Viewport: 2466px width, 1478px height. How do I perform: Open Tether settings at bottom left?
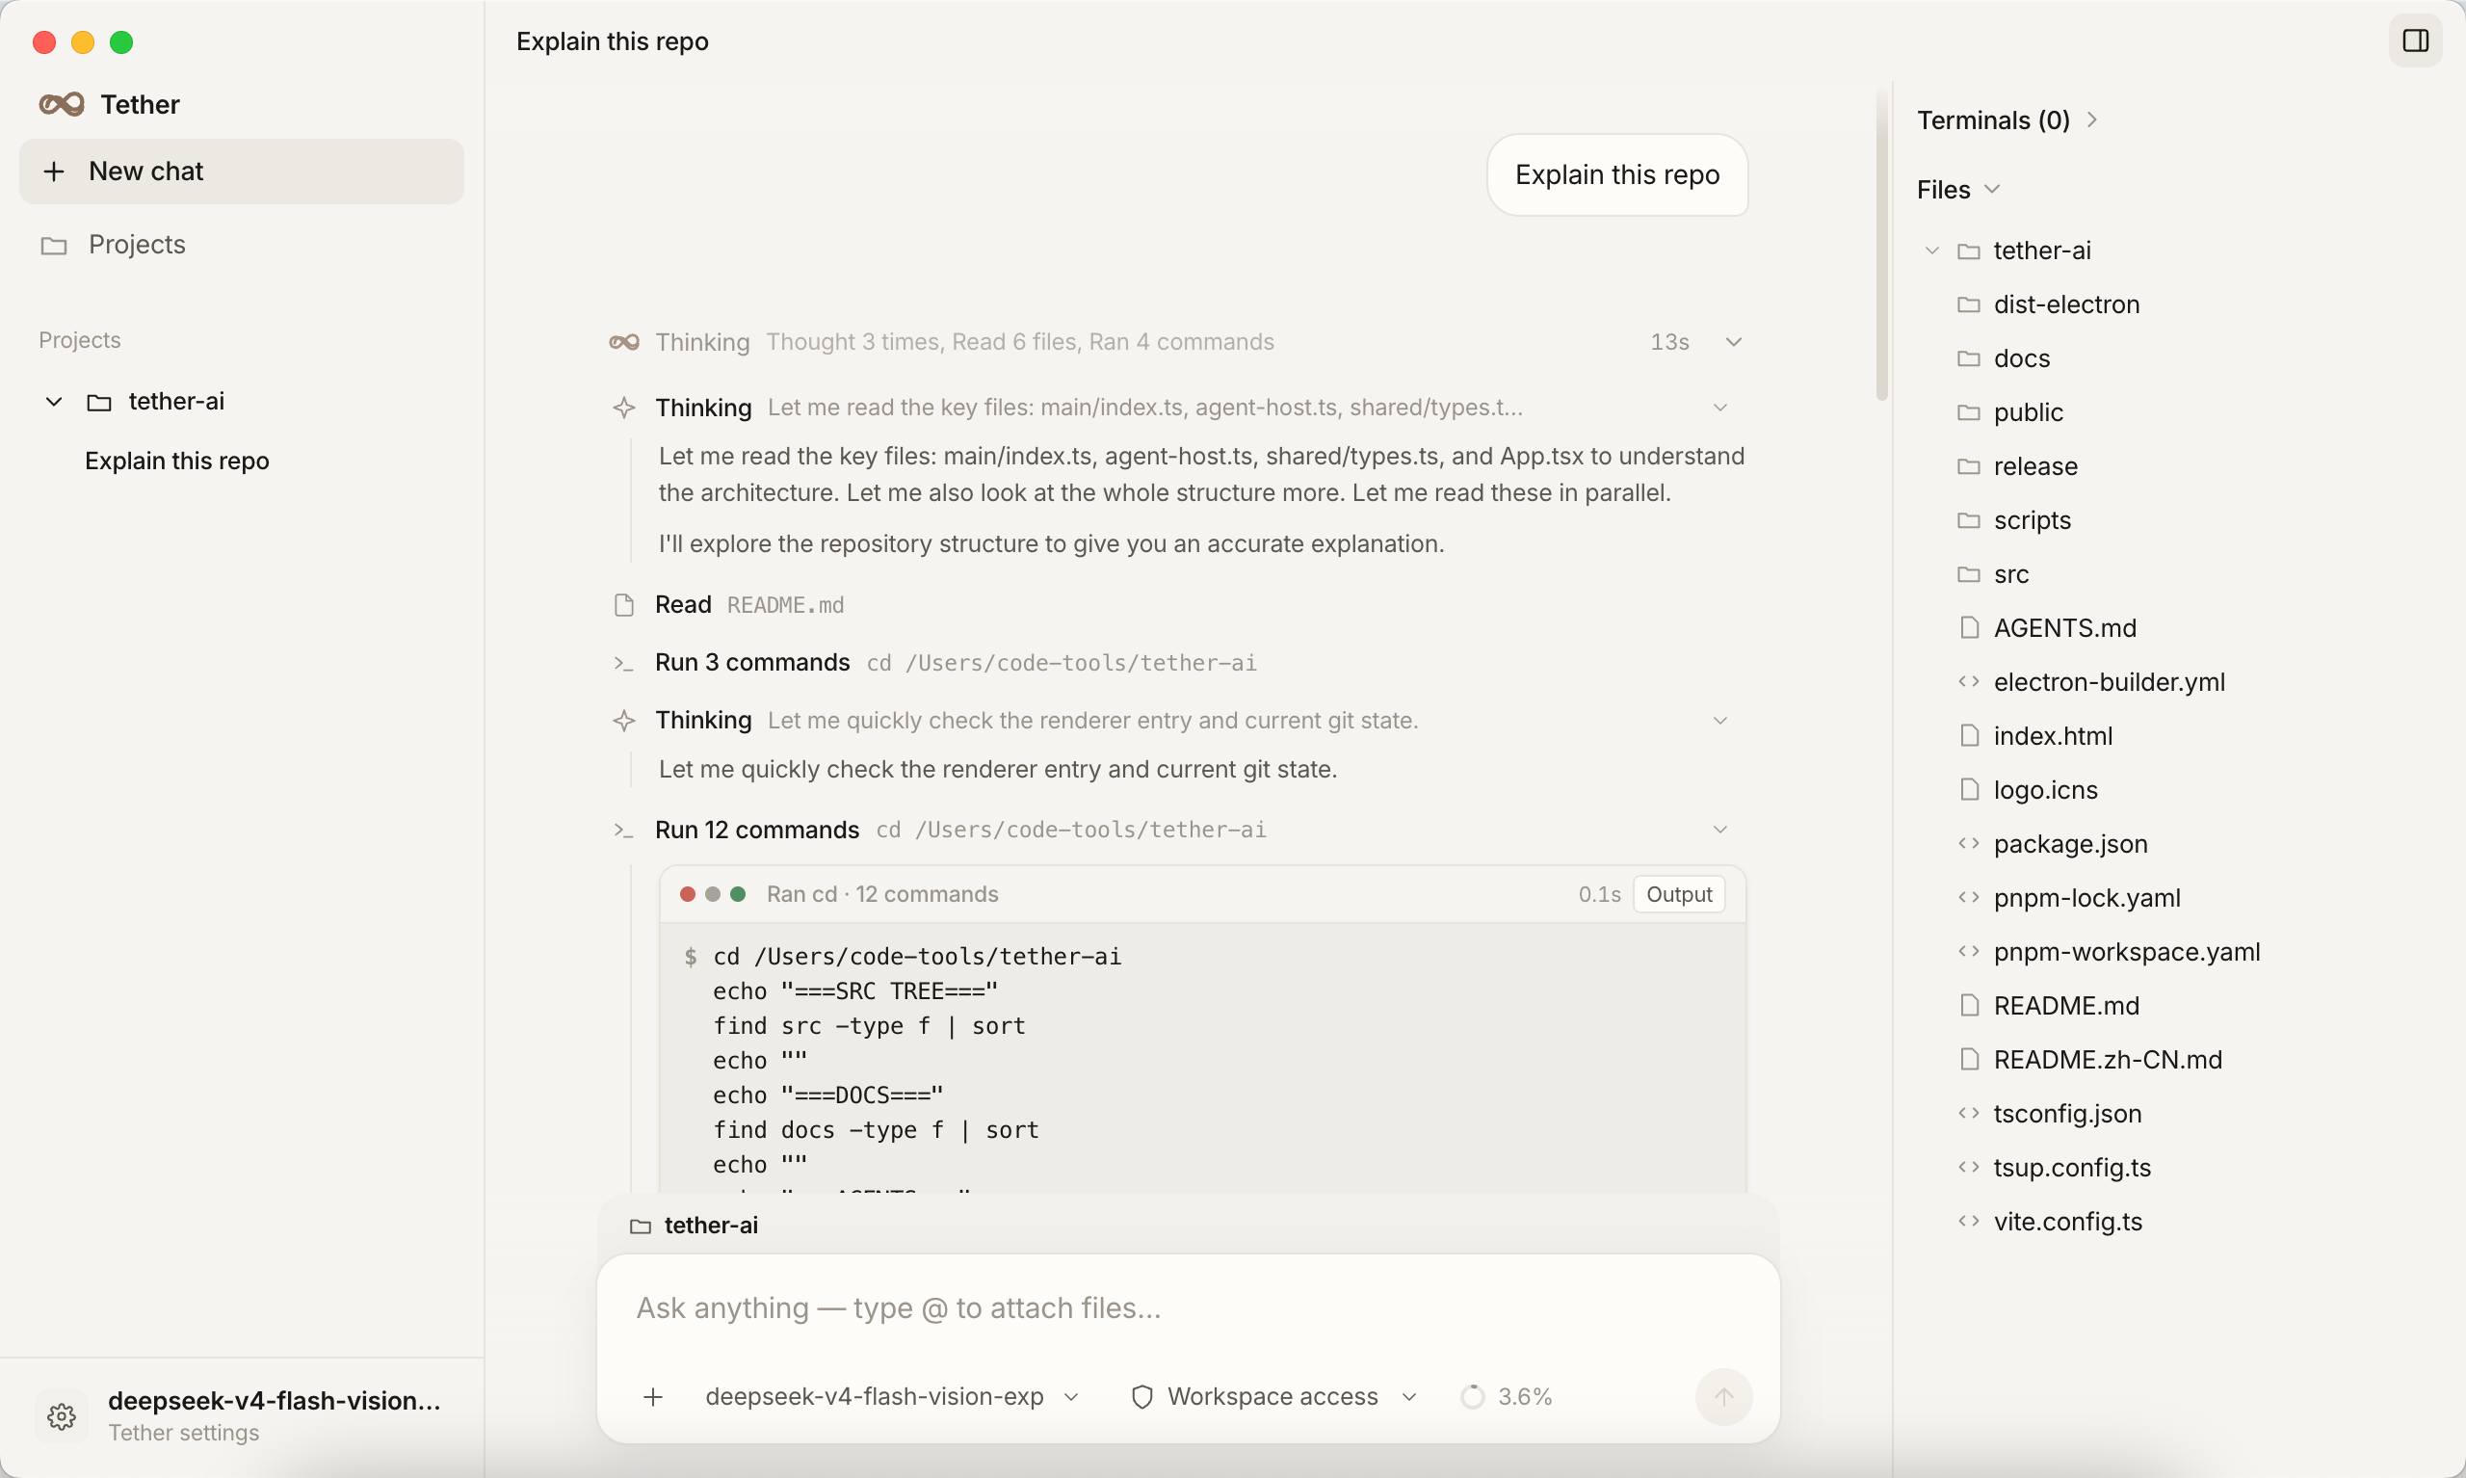(241, 1415)
